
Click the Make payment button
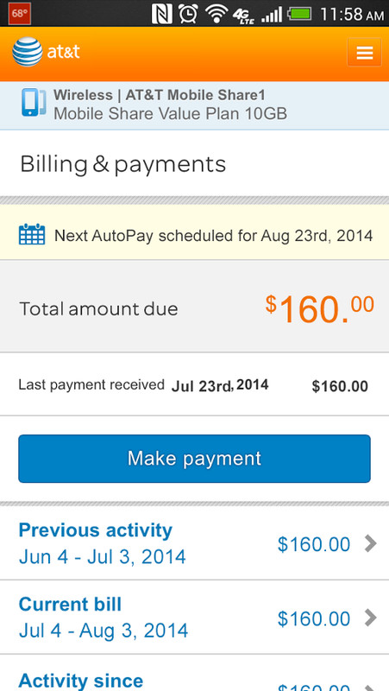click(195, 459)
